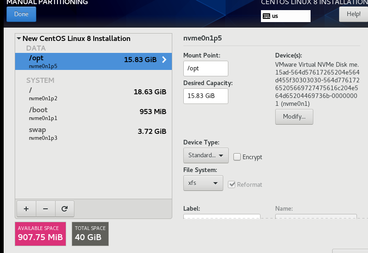Select the / root nvme0n1p2 partition
This screenshot has height=253, width=368.
(x=93, y=93)
